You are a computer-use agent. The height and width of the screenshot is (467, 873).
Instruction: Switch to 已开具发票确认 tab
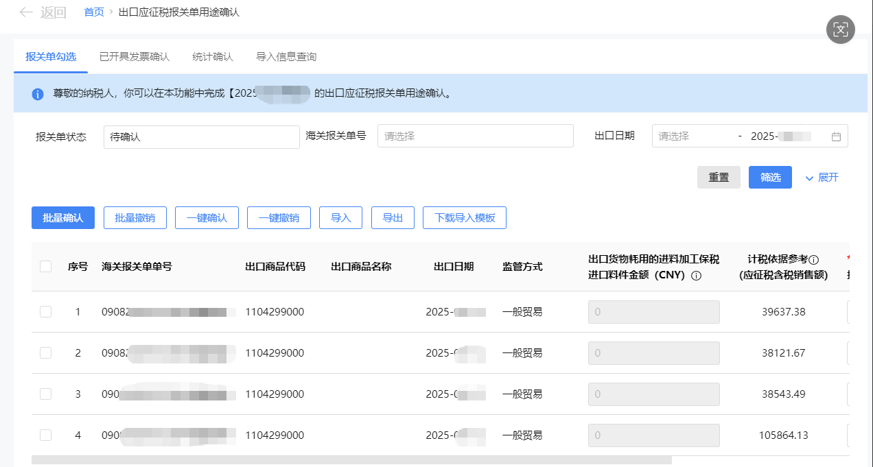point(134,57)
